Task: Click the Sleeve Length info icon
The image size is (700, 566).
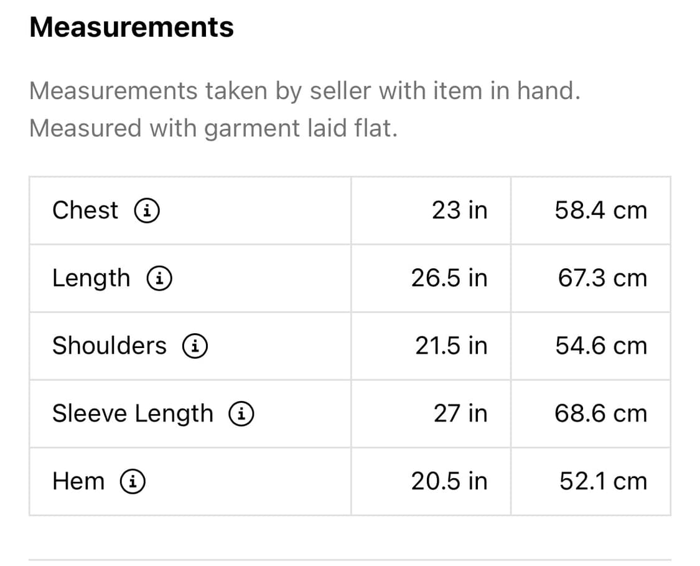Action: coord(241,414)
